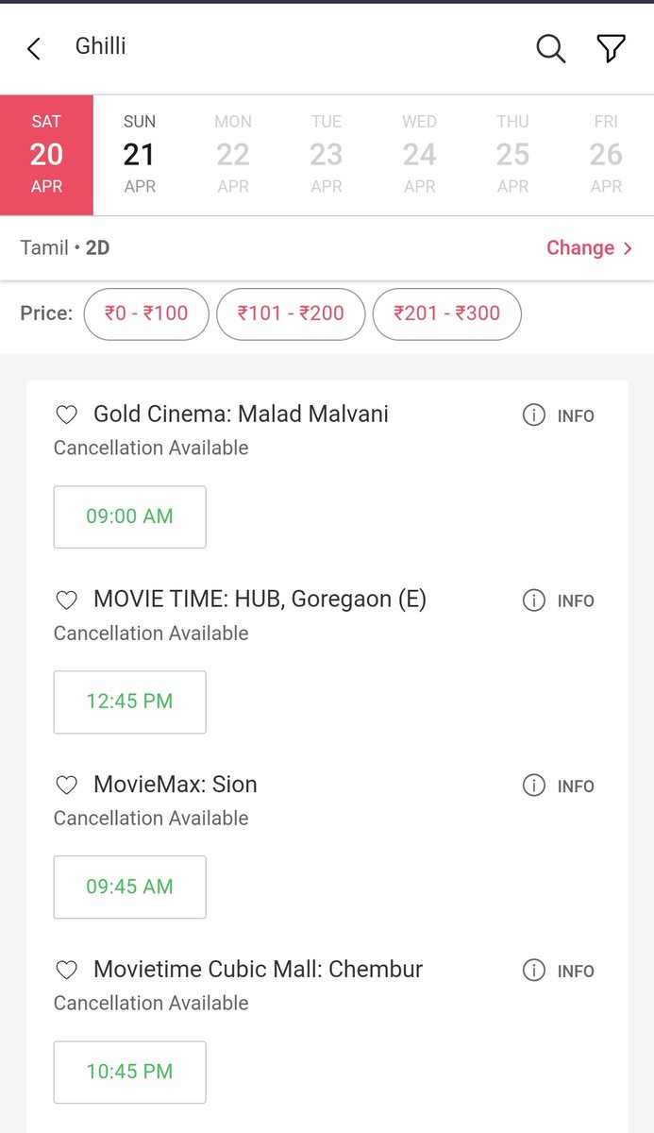This screenshot has height=1133, width=654.
Task: Apply ₹101 - ₹200 price filter
Action: [291, 313]
